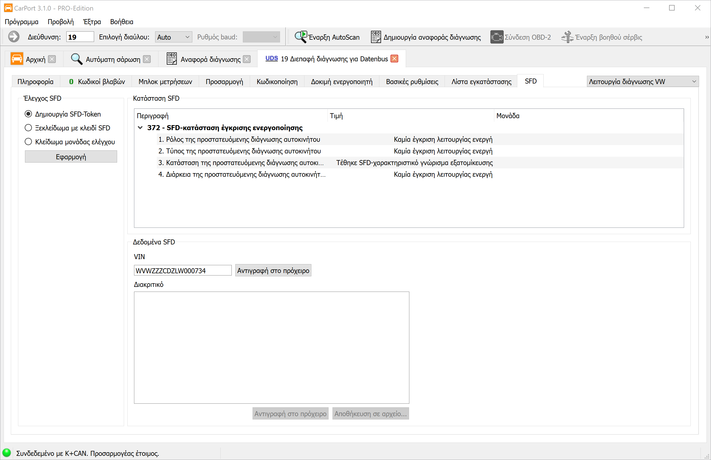The height and width of the screenshot is (460, 711).
Task: Select Ξεκλείδωμα με κλειδί SFD option
Action: (28, 128)
